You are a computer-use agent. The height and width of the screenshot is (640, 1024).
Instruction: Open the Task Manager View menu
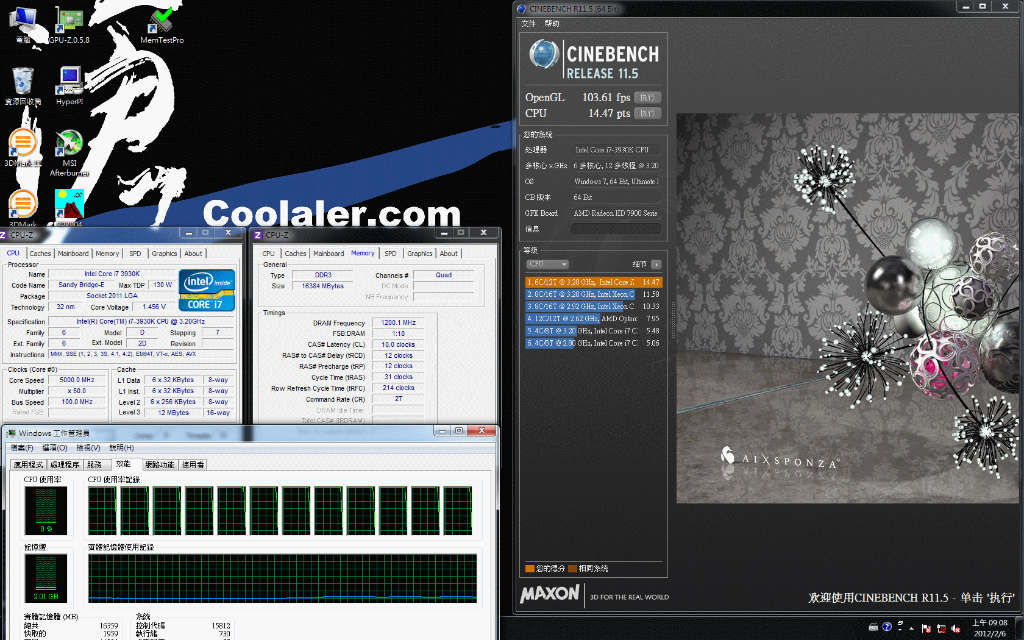88,448
